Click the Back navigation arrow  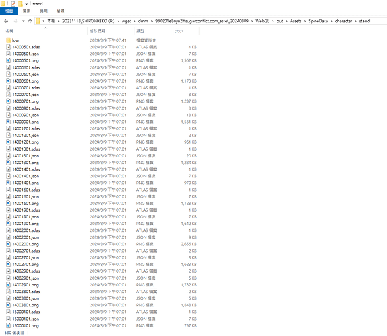7,22
